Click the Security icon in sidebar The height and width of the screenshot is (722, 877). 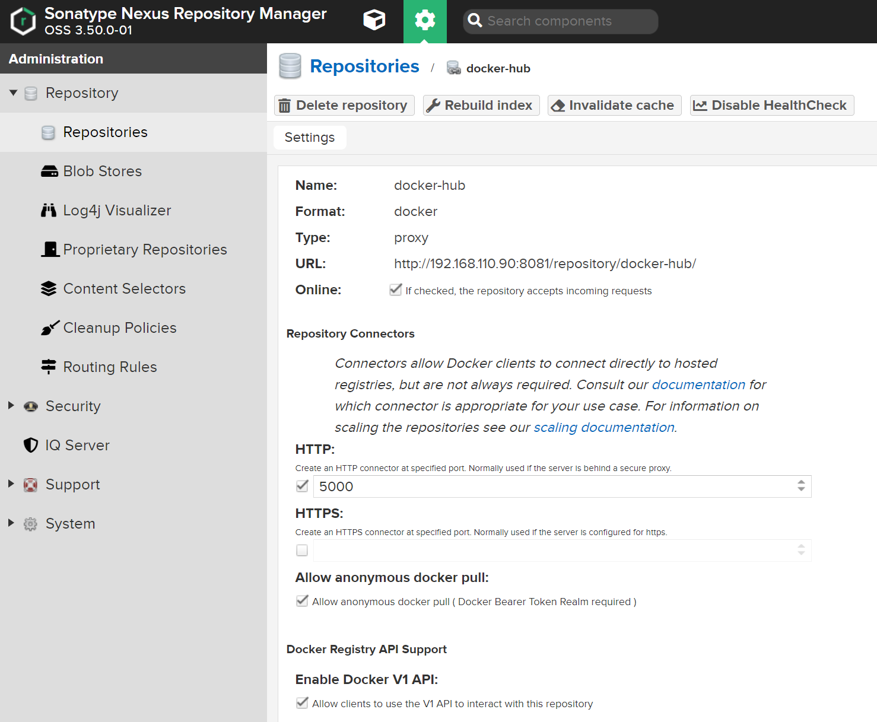[x=31, y=406]
